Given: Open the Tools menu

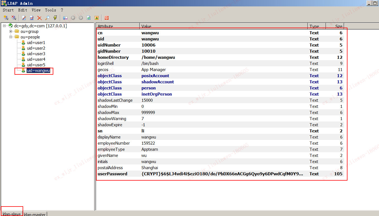Looking at the screenshot, I should pos(51,10).
